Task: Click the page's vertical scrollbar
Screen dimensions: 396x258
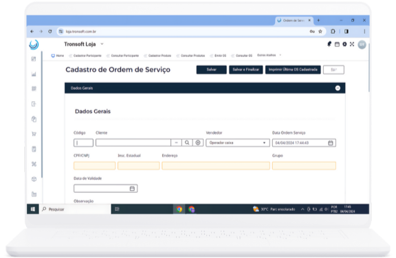Action: (x=368, y=68)
